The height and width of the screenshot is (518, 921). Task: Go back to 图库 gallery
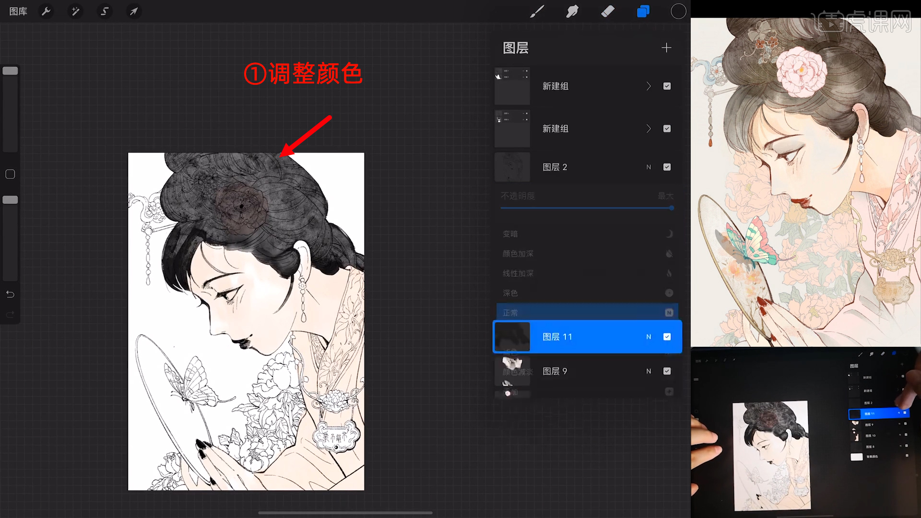[x=18, y=11]
